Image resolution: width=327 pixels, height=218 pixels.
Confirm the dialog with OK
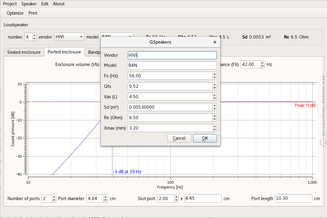[205, 138]
